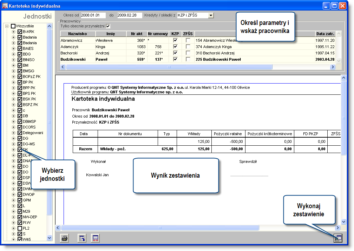354x251 pixels.
Task: Select the Abramowicz employee row
Action: tap(198, 40)
